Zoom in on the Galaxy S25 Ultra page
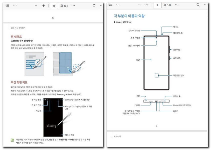Viewport: 211px width, 150px height. pyautogui.click(x=147, y=5)
